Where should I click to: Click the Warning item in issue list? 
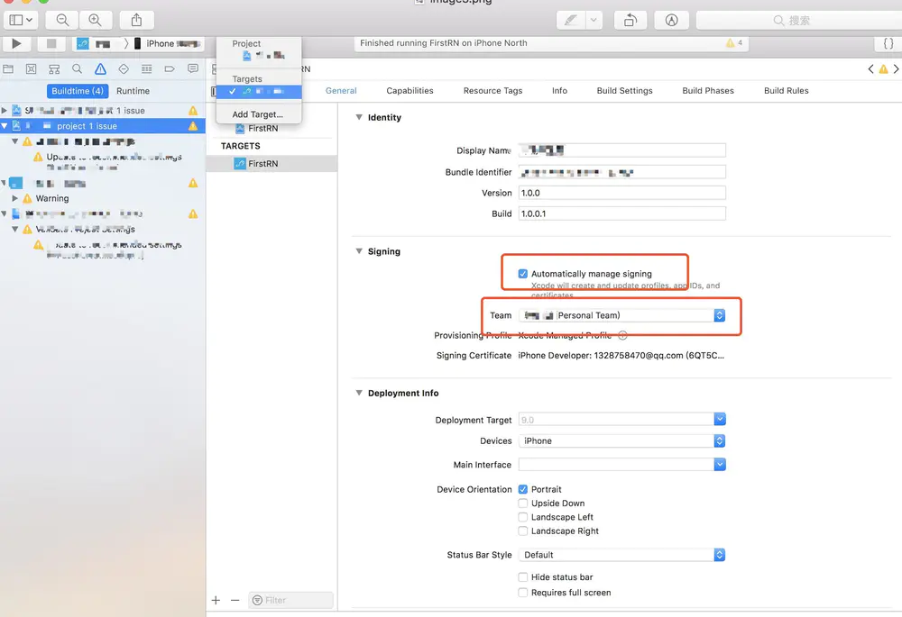click(x=52, y=198)
